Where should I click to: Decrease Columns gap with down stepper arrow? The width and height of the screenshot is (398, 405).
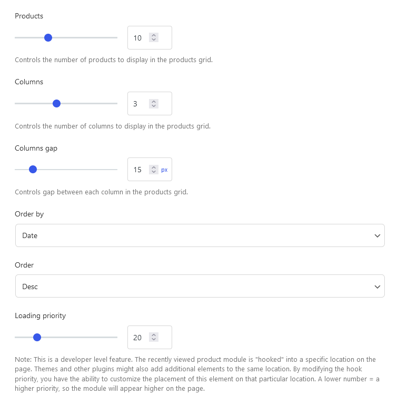pyautogui.click(x=153, y=172)
